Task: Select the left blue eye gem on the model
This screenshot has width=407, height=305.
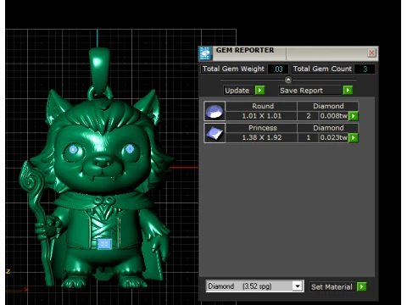Action: [x=74, y=149]
